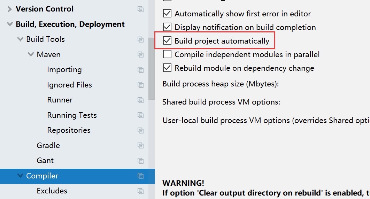Click project-level icon next to Ignored Files
Screen dimensions: 370x199
[140, 85]
